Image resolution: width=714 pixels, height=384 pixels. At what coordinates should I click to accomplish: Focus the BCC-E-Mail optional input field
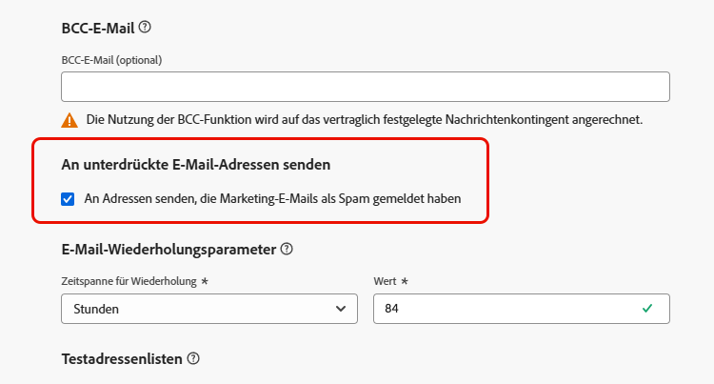click(x=366, y=87)
